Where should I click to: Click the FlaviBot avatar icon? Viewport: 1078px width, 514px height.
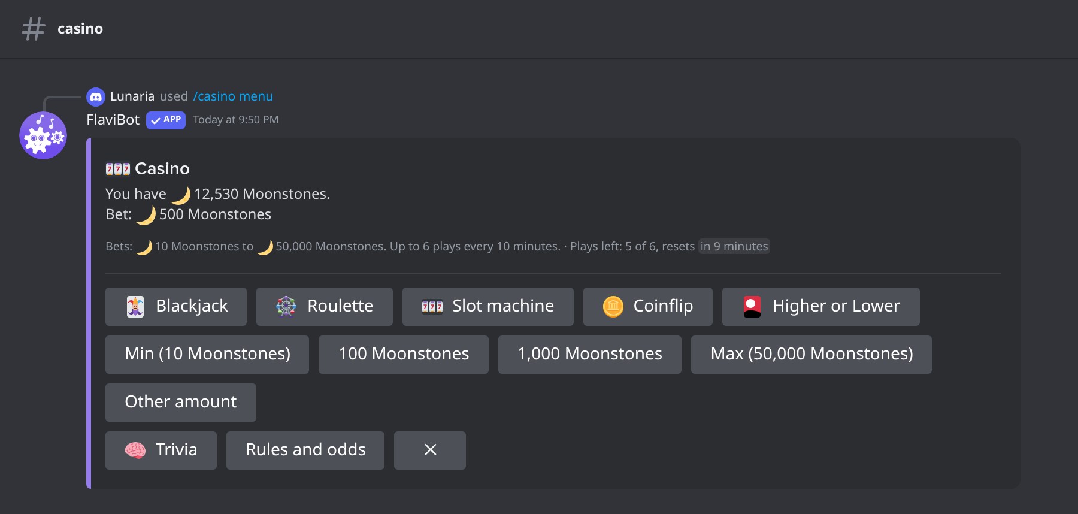coord(43,135)
